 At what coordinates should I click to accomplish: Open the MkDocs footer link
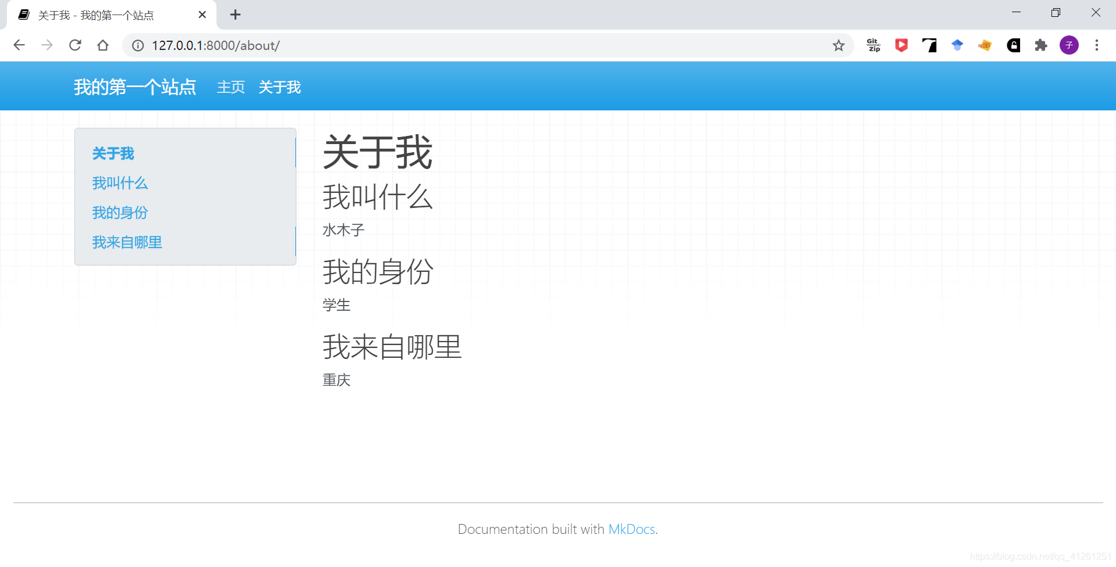click(x=632, y=529)
